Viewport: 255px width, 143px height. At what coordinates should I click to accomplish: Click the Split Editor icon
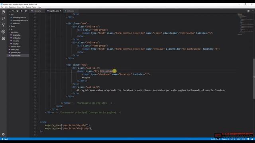[248, 11]
